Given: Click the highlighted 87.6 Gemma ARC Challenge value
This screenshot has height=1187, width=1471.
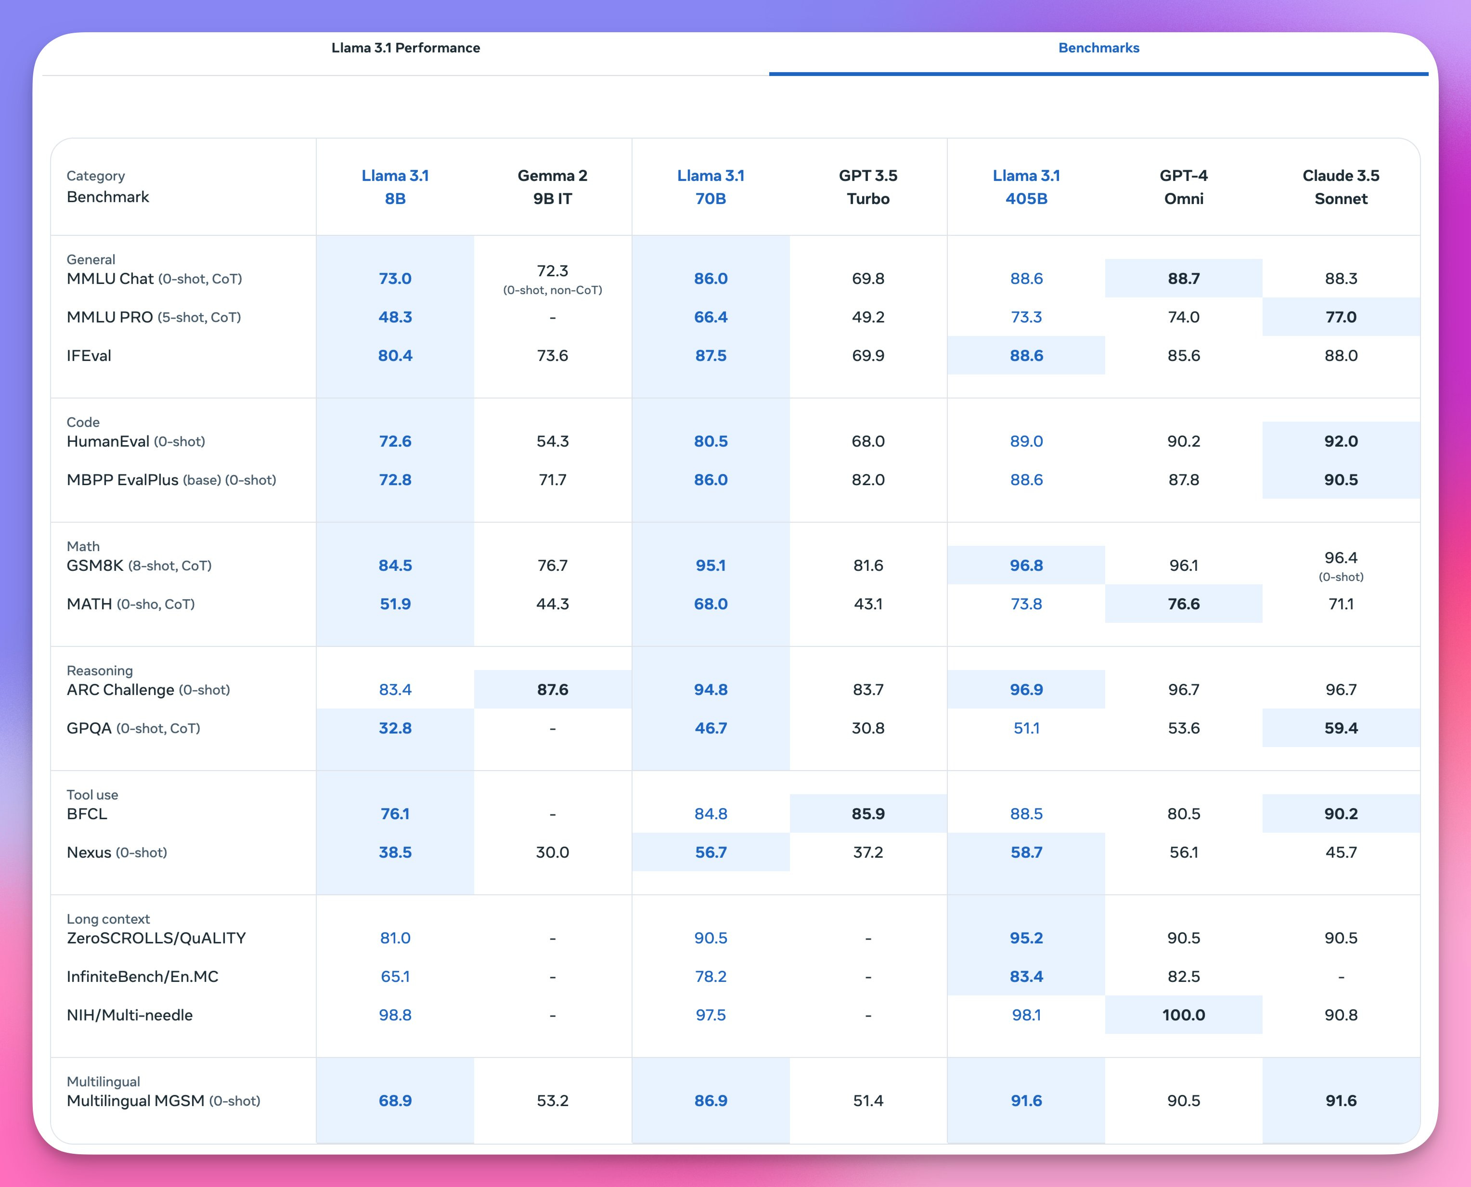Looking at the screenshot, I should click(553, 689).
